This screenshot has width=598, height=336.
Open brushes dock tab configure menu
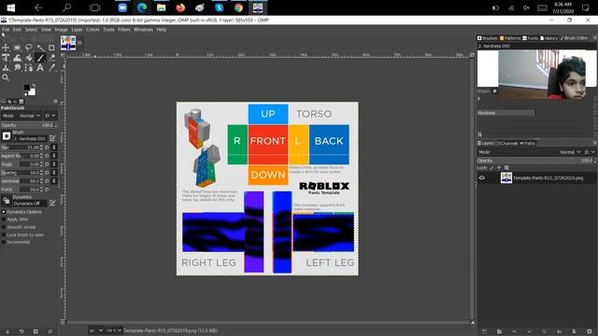(594, 38)
